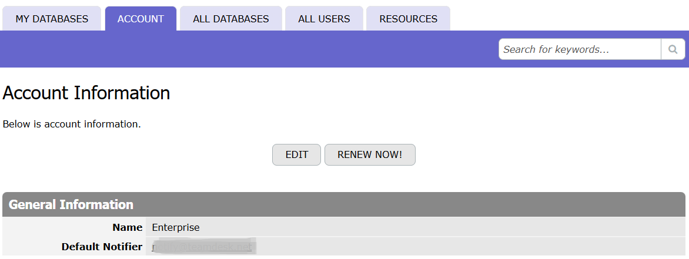Click the Renew Now! button
689x259 pixels.
[370, 154]
